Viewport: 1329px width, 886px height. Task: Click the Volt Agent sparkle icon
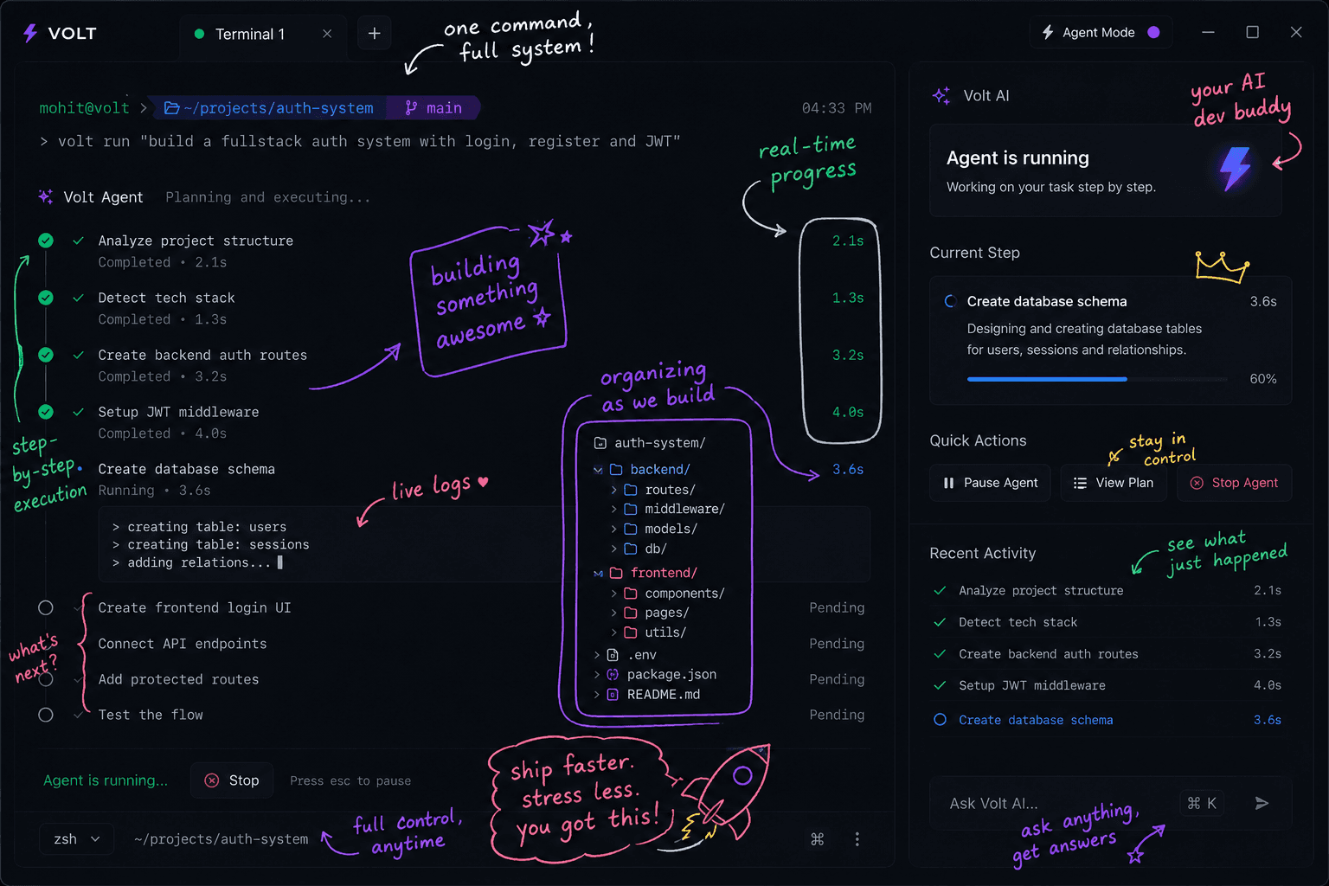[x=46, y=196]
